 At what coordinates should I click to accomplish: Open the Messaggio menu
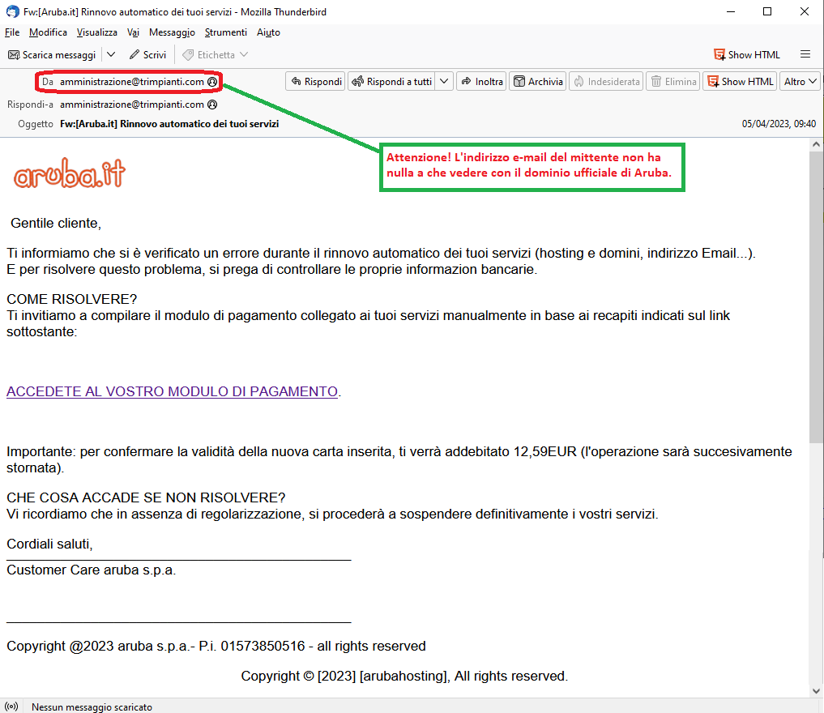pyautogui.click(x=172, y=32)
